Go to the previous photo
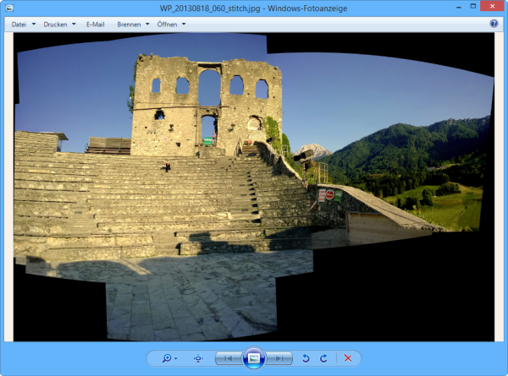Image resolution: width=508 pixels, height=376 pixels. pyautogui.click(x=228, y=358)
